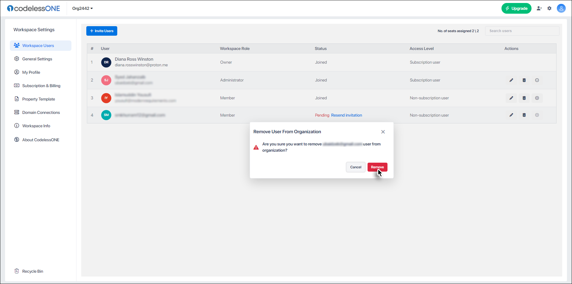Edit the pending member using the pencil icon

(511, 115)
